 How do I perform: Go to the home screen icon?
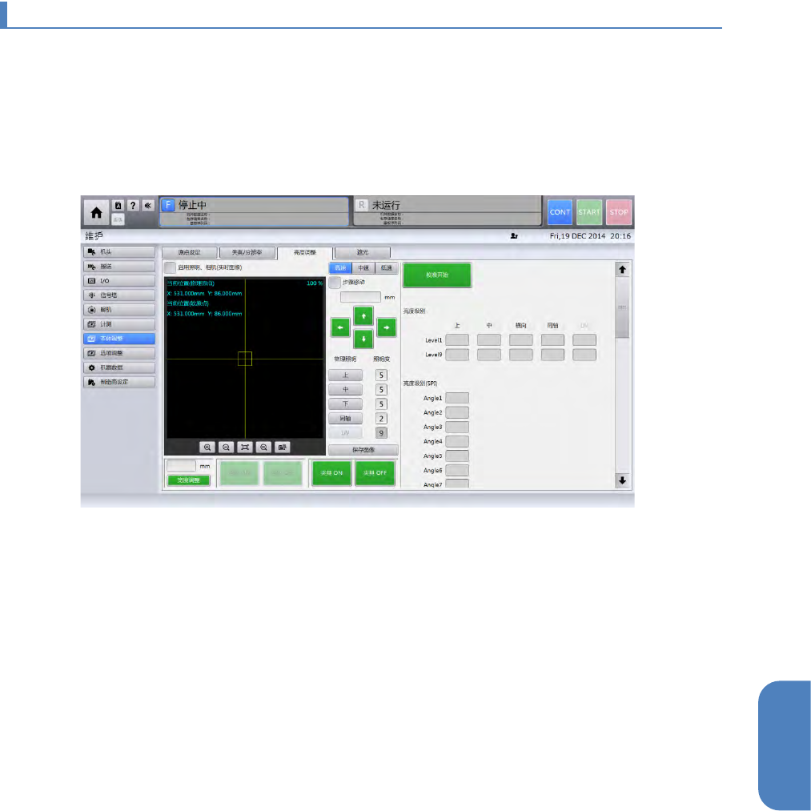tap(96, 213)
